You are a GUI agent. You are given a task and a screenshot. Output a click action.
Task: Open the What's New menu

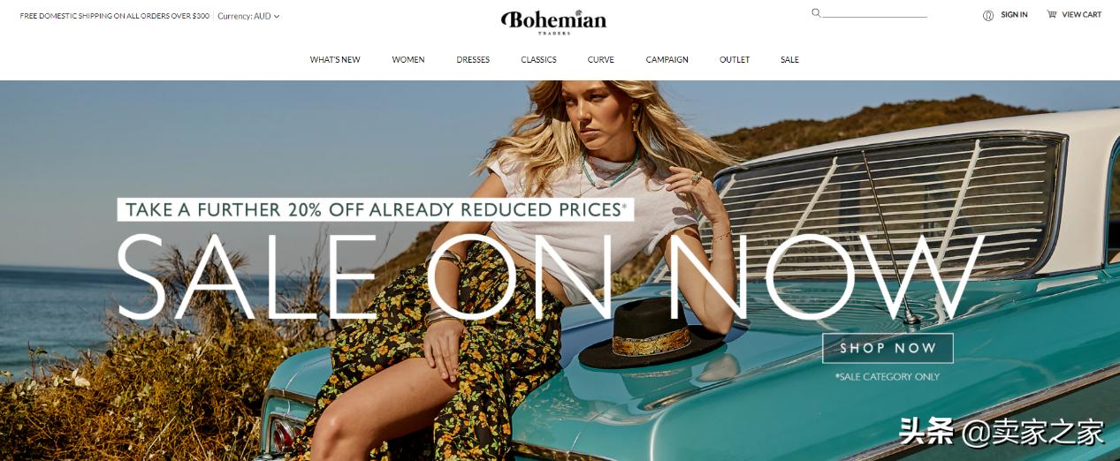pyautogui.click(x=335, y=60)
